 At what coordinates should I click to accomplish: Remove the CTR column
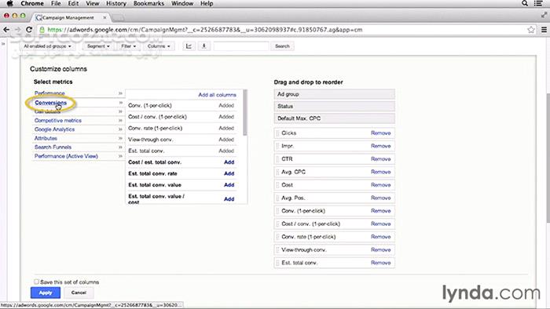click(380, 159)
